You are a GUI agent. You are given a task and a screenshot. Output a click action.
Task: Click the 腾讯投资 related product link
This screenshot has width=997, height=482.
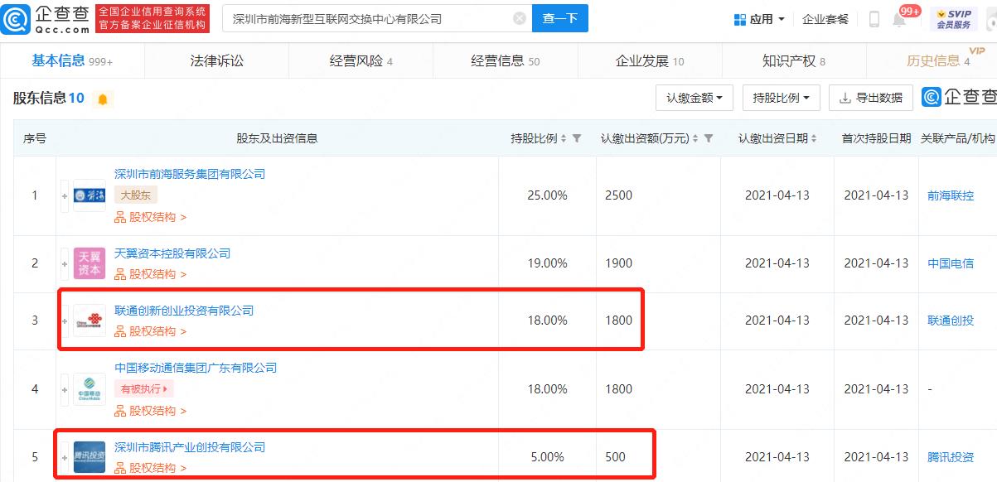click(x=949, y=456)
